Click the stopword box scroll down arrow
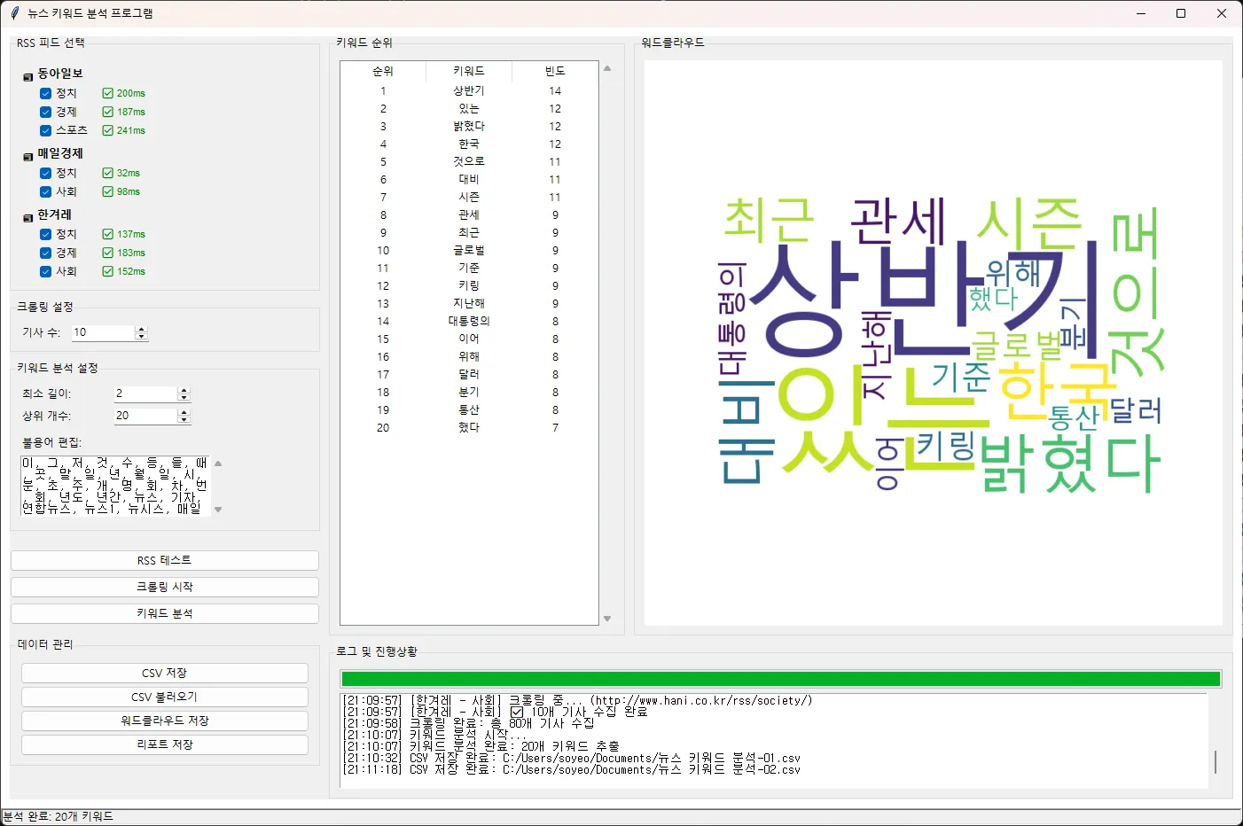 pos(218,510)
